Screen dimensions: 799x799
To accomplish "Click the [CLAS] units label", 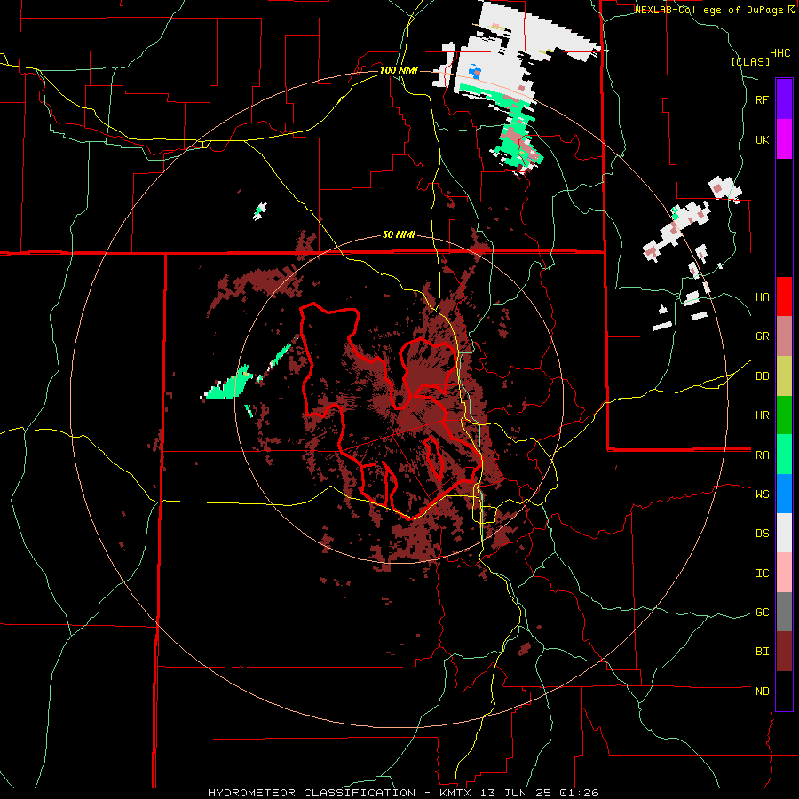I will (750, 61).
